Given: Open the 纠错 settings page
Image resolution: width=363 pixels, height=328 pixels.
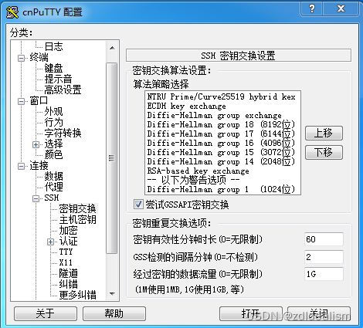Looking at the screenshot, I should pos(68,284).
